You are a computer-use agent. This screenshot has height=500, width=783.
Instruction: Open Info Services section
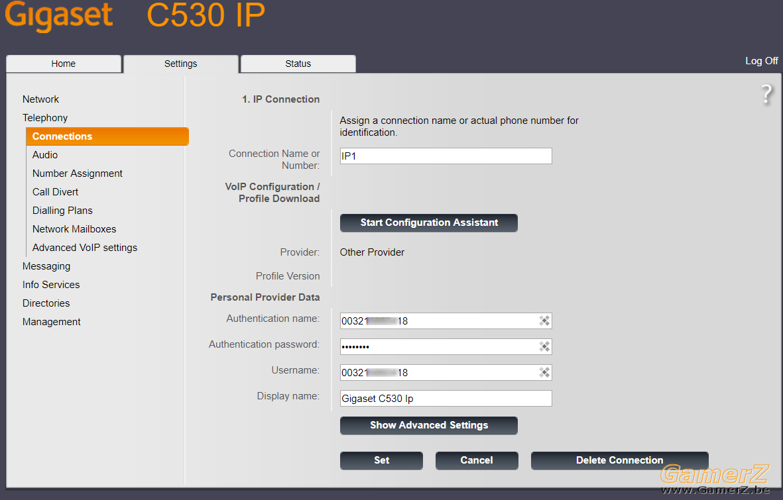(x=51, y=284)
